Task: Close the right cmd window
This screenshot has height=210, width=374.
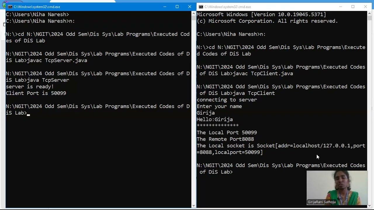Action: tap(366, 7)
